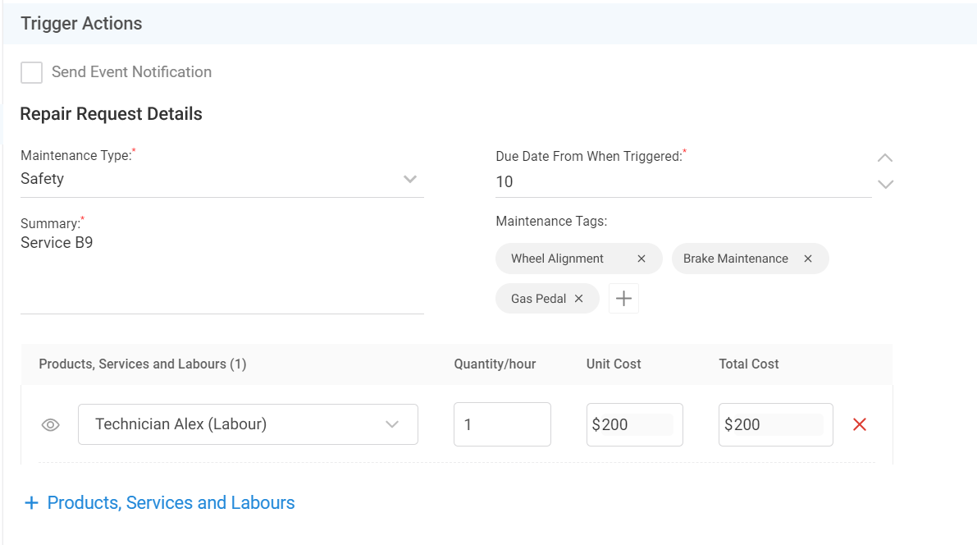Remove the Brake Maintenance tag
This screenshot has width=977, height=545.
coord(808,259)
